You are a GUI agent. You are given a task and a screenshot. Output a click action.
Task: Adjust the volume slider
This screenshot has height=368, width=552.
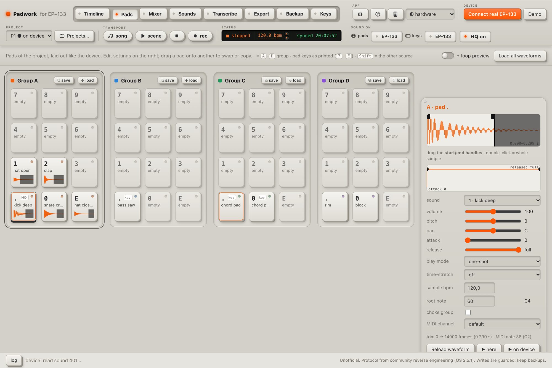coord(493,211)
